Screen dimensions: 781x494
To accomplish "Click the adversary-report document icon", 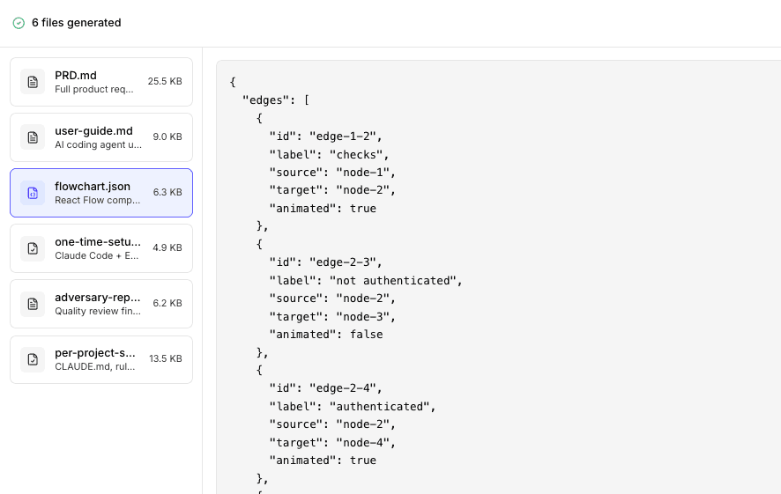I will point(33,304).
